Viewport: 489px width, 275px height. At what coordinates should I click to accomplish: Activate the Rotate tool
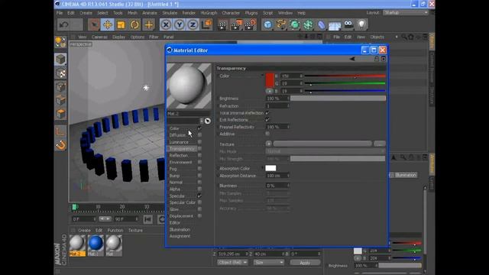[134, 24]
